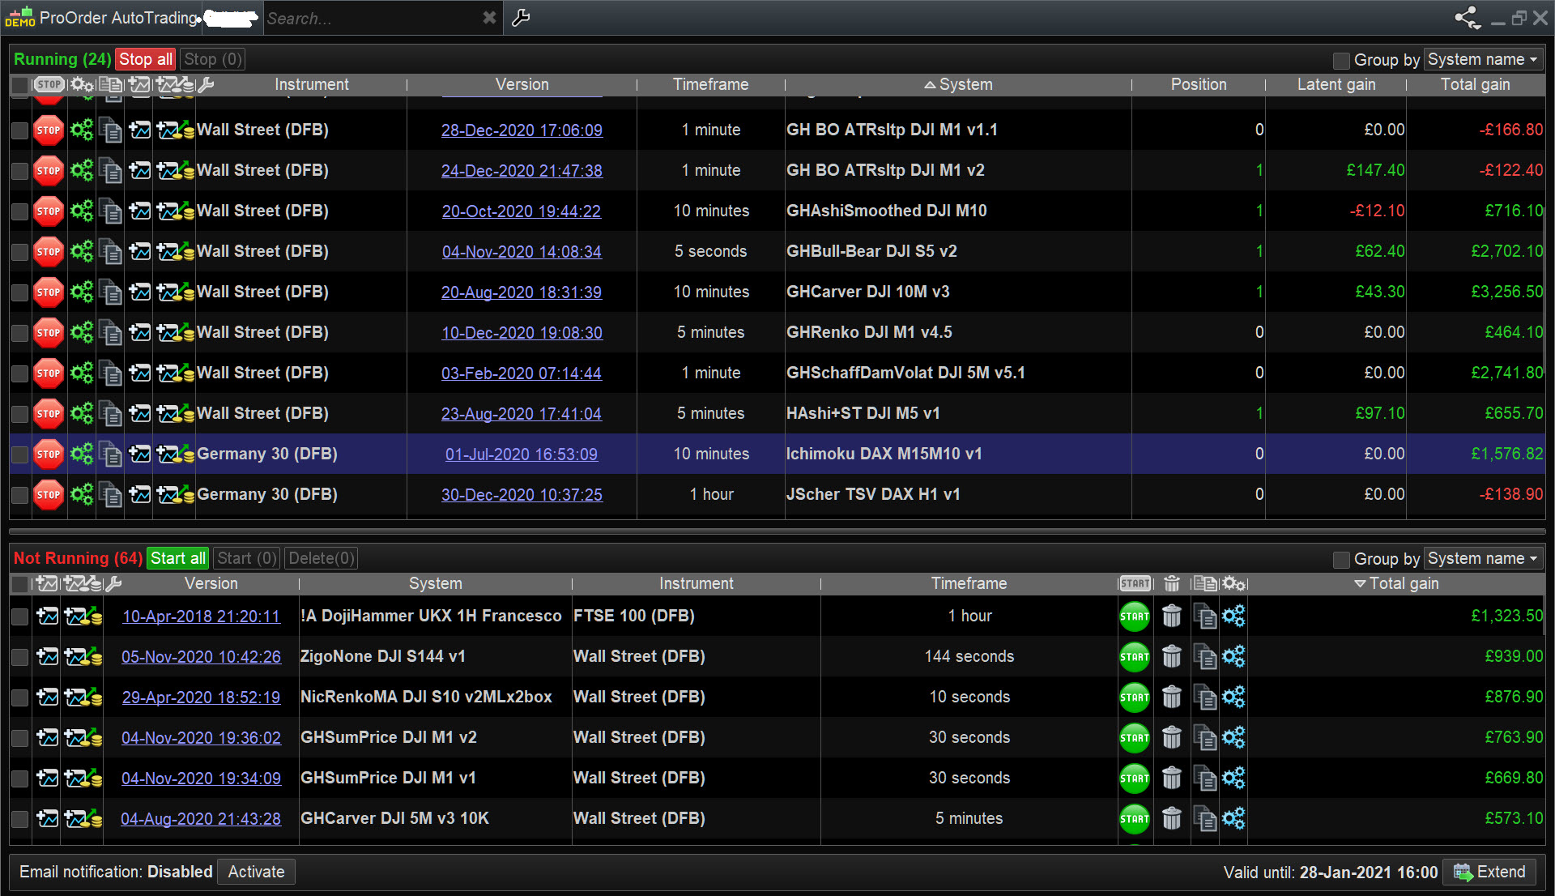Image resolution: width=1555 pixels, height=896 pixels.
Task: Sort Not Running list by Total gain header
Action: tap(1403, 583)
